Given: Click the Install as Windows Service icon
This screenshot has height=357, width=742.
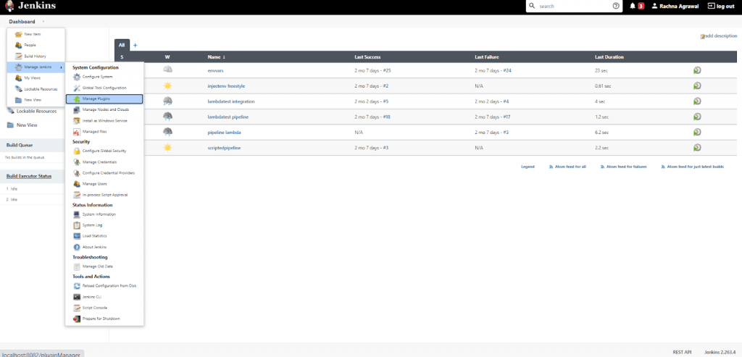Looking at the screenshot, I should (x=77, y=121).
